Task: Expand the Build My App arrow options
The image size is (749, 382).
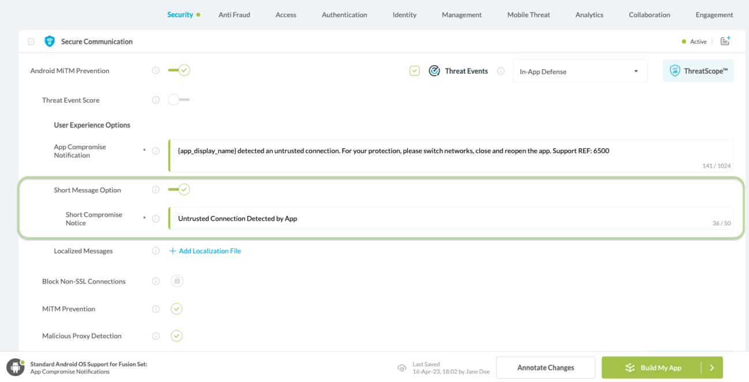Action: (712, 368)
